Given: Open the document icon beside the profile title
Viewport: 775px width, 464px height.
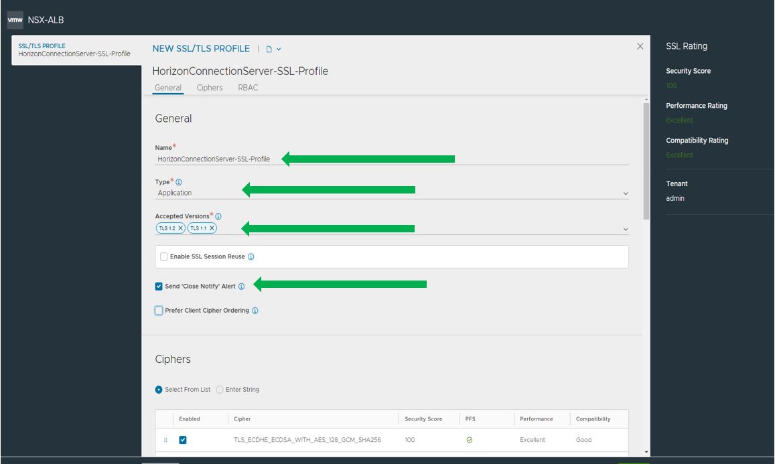Looking at the screenshot, I should (269, 49).
